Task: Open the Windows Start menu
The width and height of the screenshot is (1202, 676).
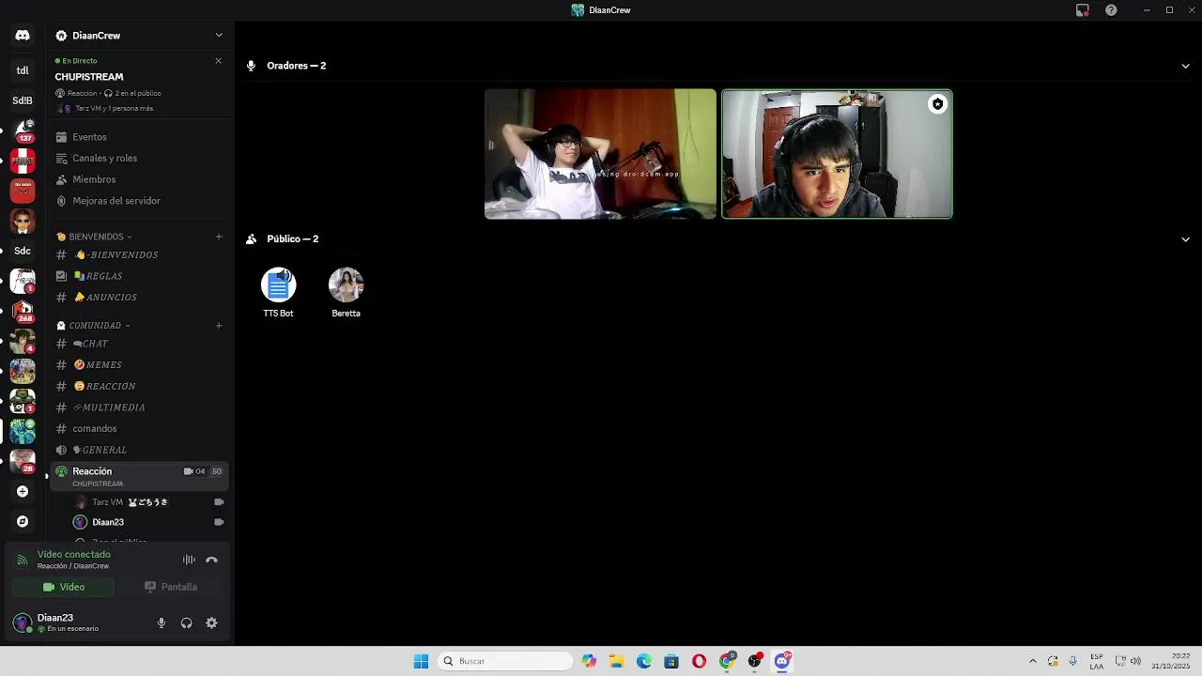Action: [x=421, y=661]
